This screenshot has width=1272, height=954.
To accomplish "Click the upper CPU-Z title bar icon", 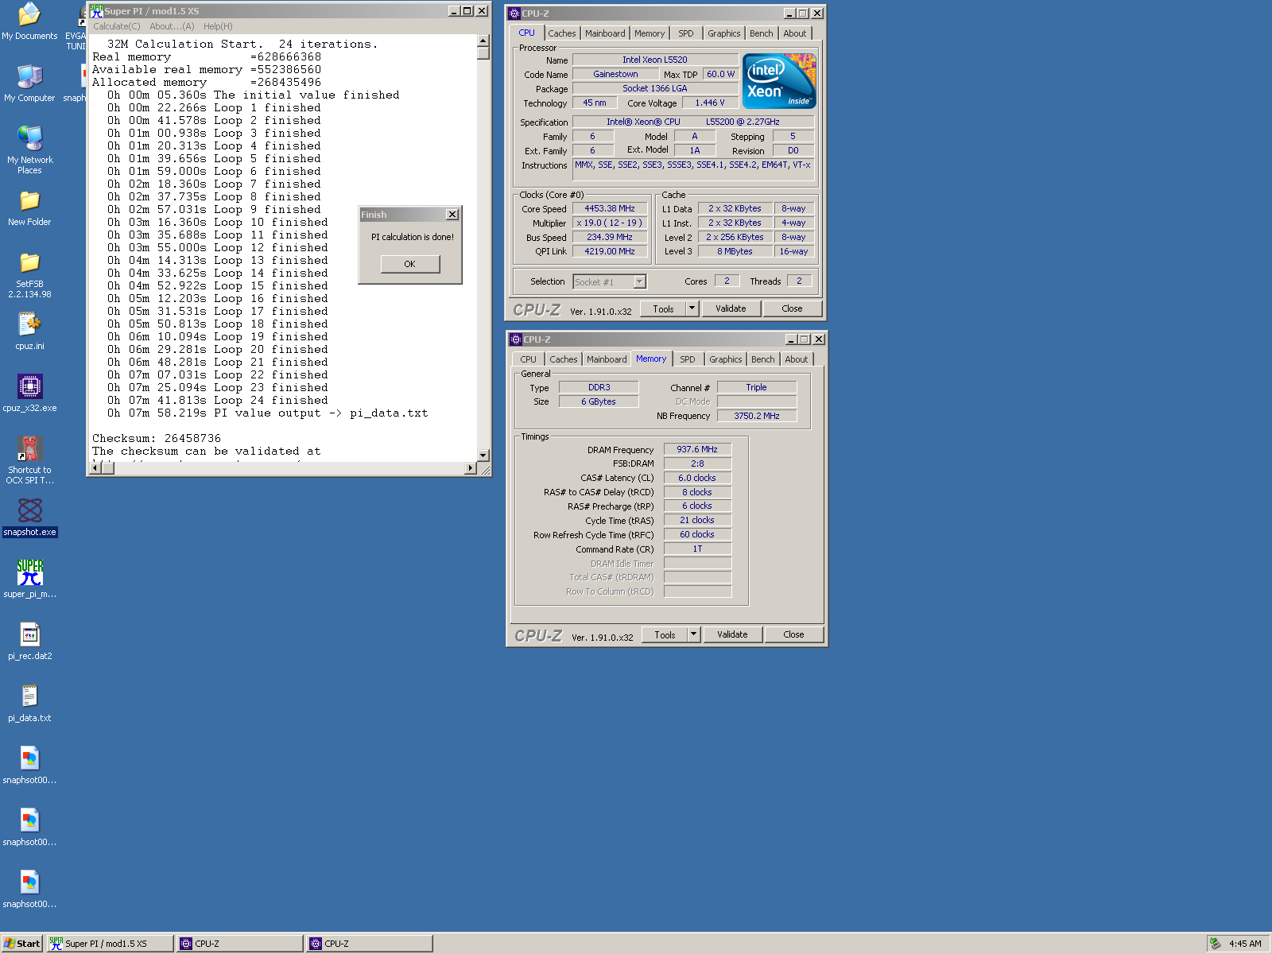I will [514, 14].
